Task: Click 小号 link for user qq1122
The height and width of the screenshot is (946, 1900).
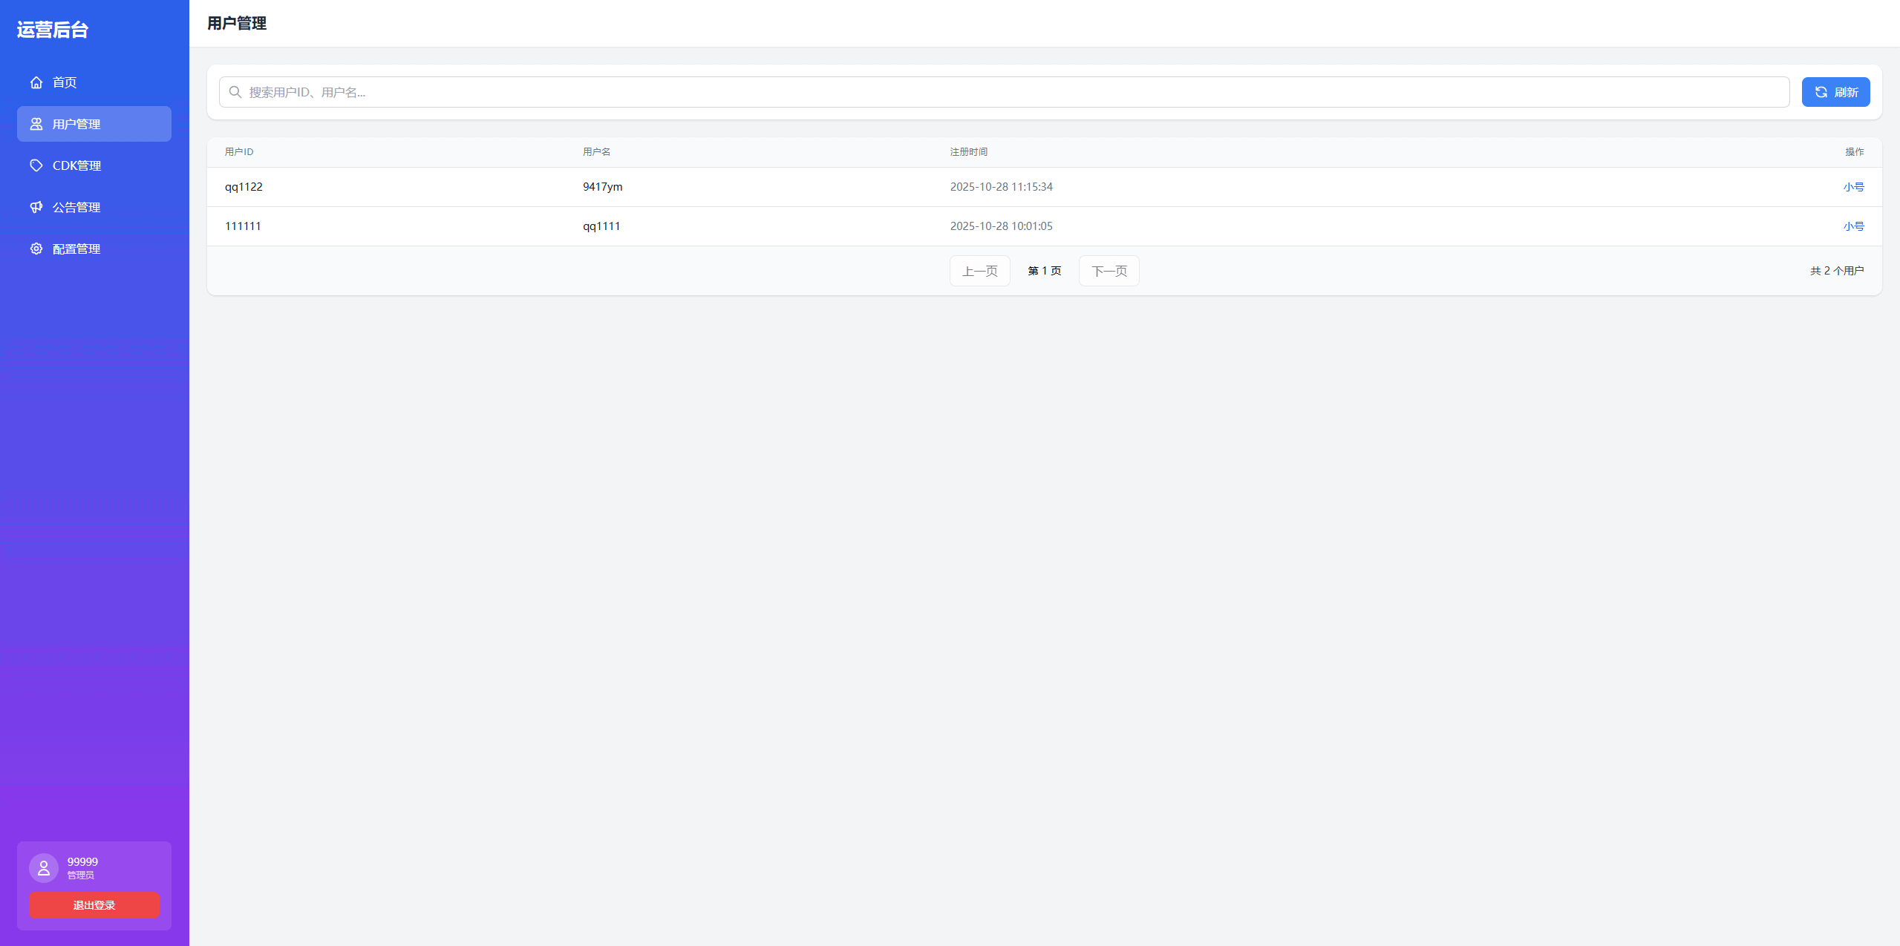Action: 1852,187
